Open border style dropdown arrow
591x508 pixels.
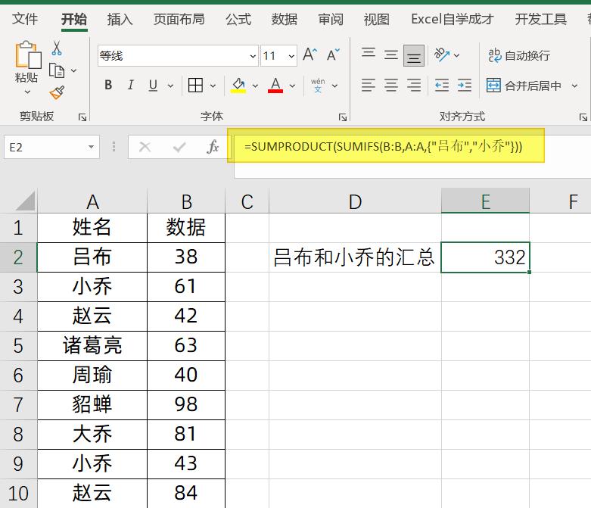(x=213, y=86)
